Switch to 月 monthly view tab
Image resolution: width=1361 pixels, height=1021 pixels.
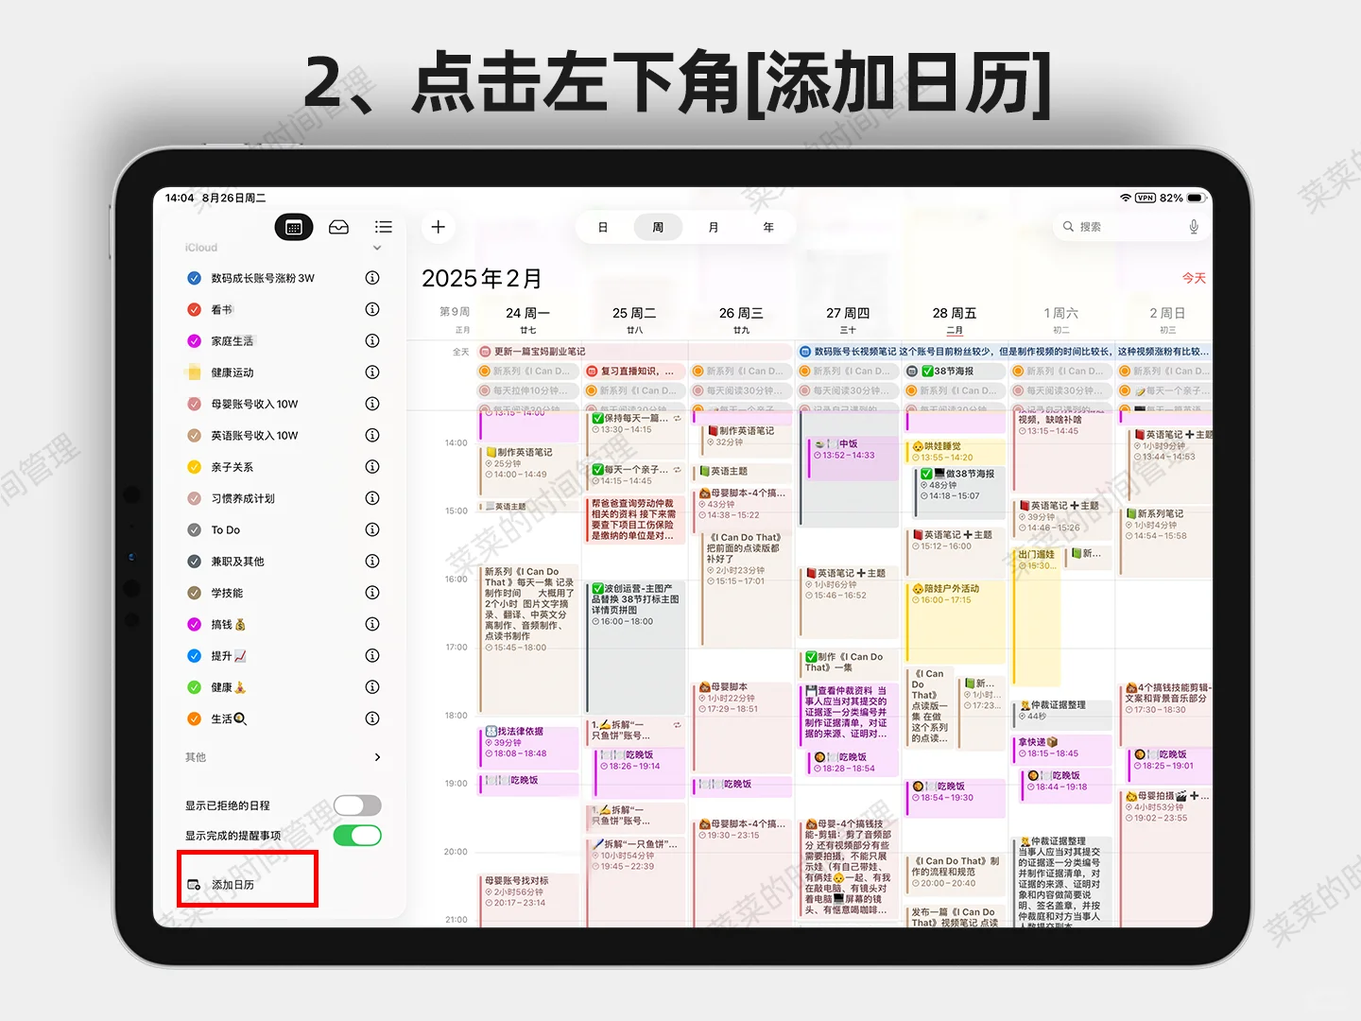713,227
